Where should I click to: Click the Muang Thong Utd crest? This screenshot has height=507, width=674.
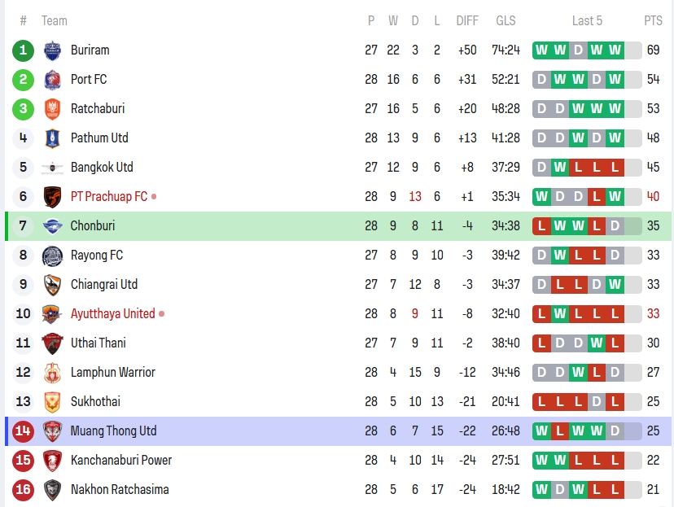click(52, 431)
